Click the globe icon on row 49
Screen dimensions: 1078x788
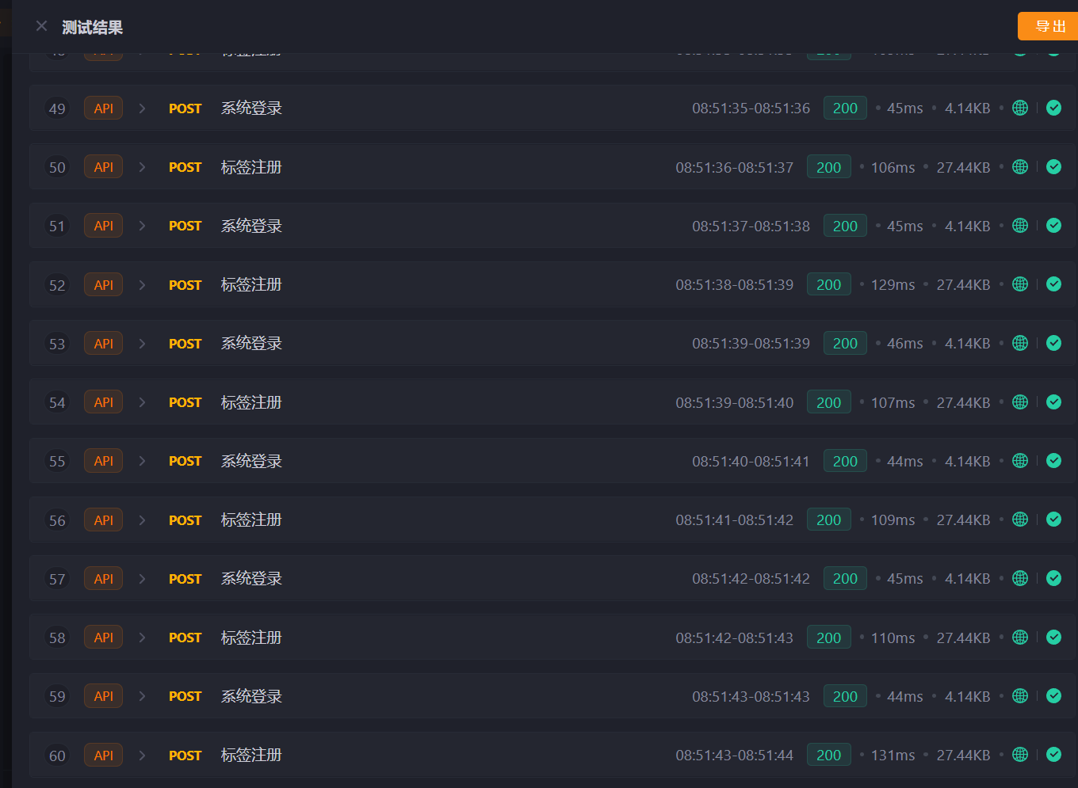point(1020,108)
